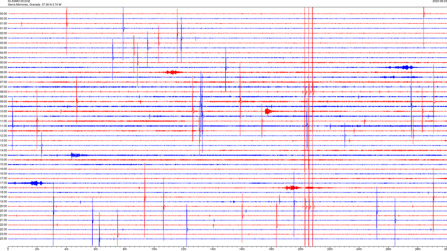Select the 07:30 row label
Screen dimensions: 447x251
pyautogui.click(x=4, y=87)
